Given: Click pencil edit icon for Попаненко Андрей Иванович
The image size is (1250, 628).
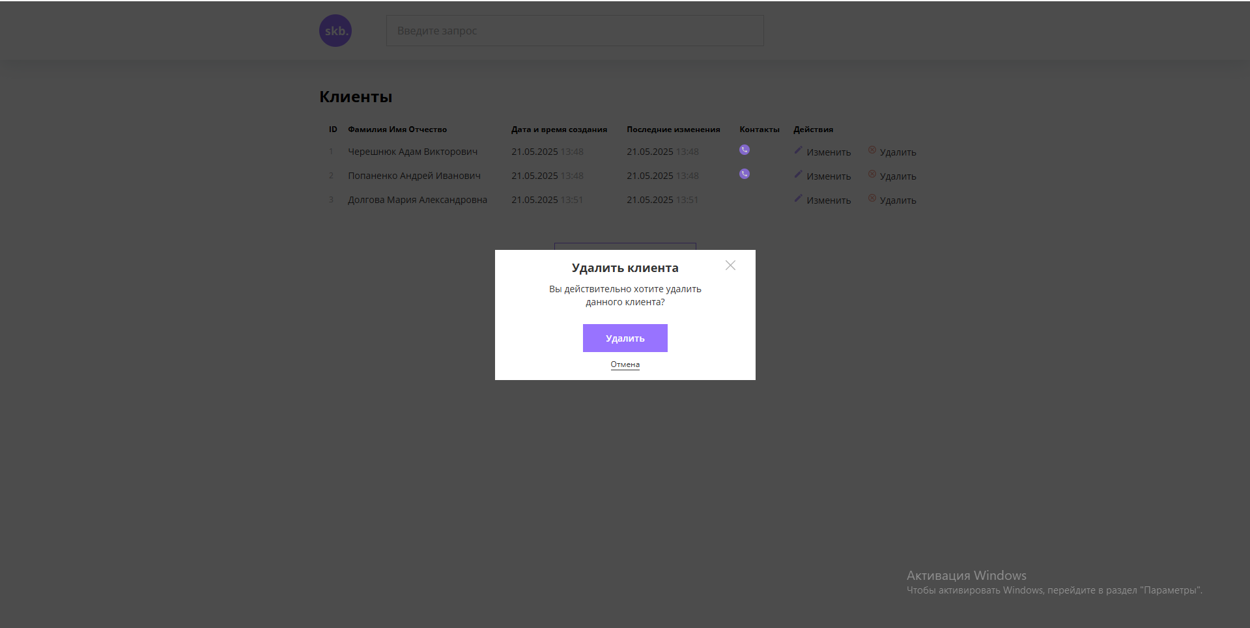Looking at the screenshot, I should 798,174.
